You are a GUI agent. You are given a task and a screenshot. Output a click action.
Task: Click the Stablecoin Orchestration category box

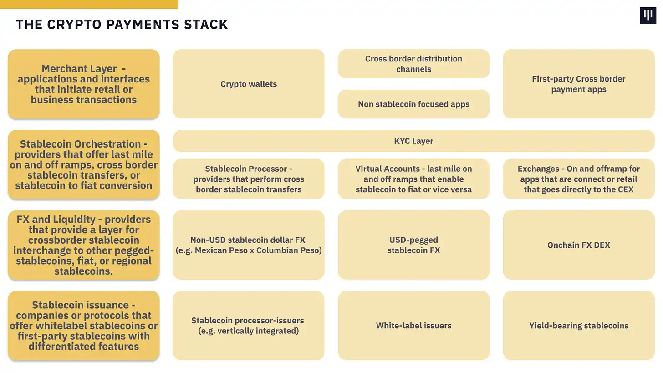pos(84,165)
